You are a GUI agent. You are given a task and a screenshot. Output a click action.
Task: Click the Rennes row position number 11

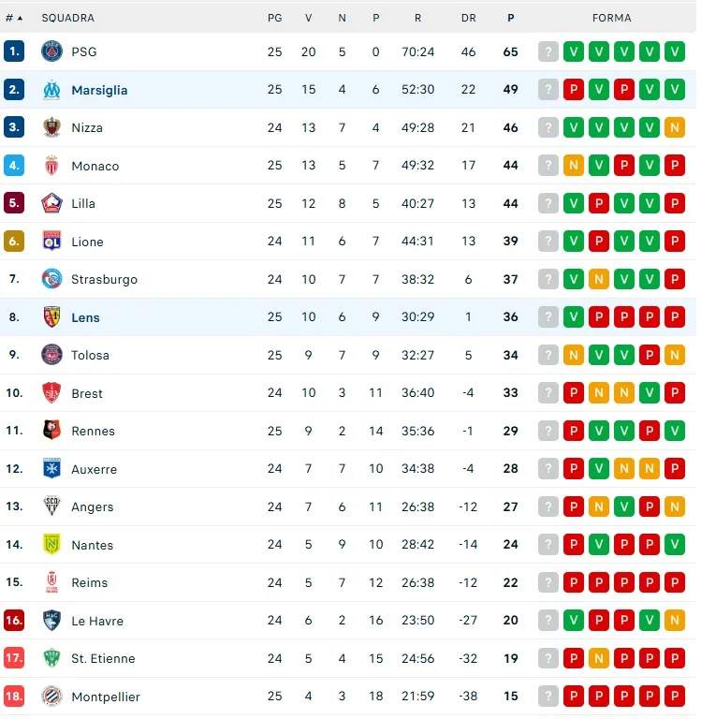pos(14,431)
